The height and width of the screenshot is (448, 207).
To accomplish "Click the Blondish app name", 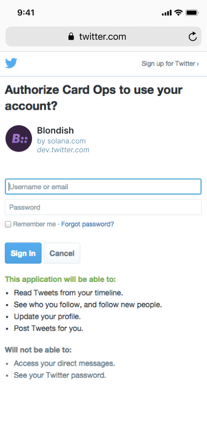I will [55, 131].
